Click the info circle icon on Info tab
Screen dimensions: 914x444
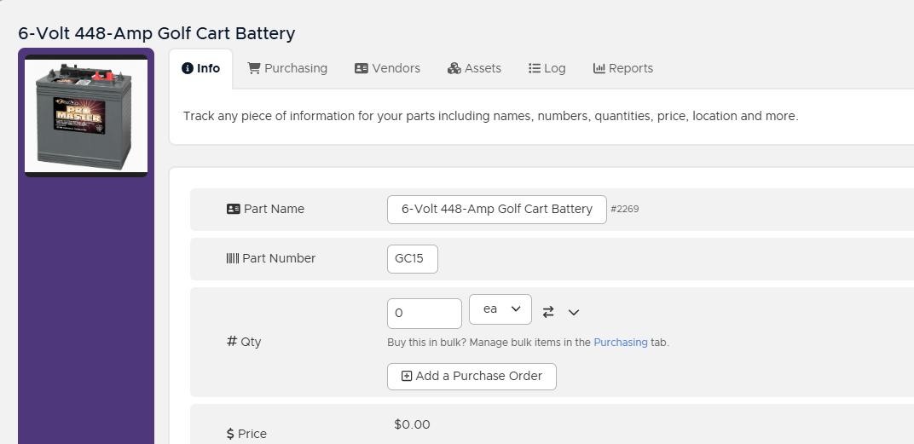coord(188,68)
